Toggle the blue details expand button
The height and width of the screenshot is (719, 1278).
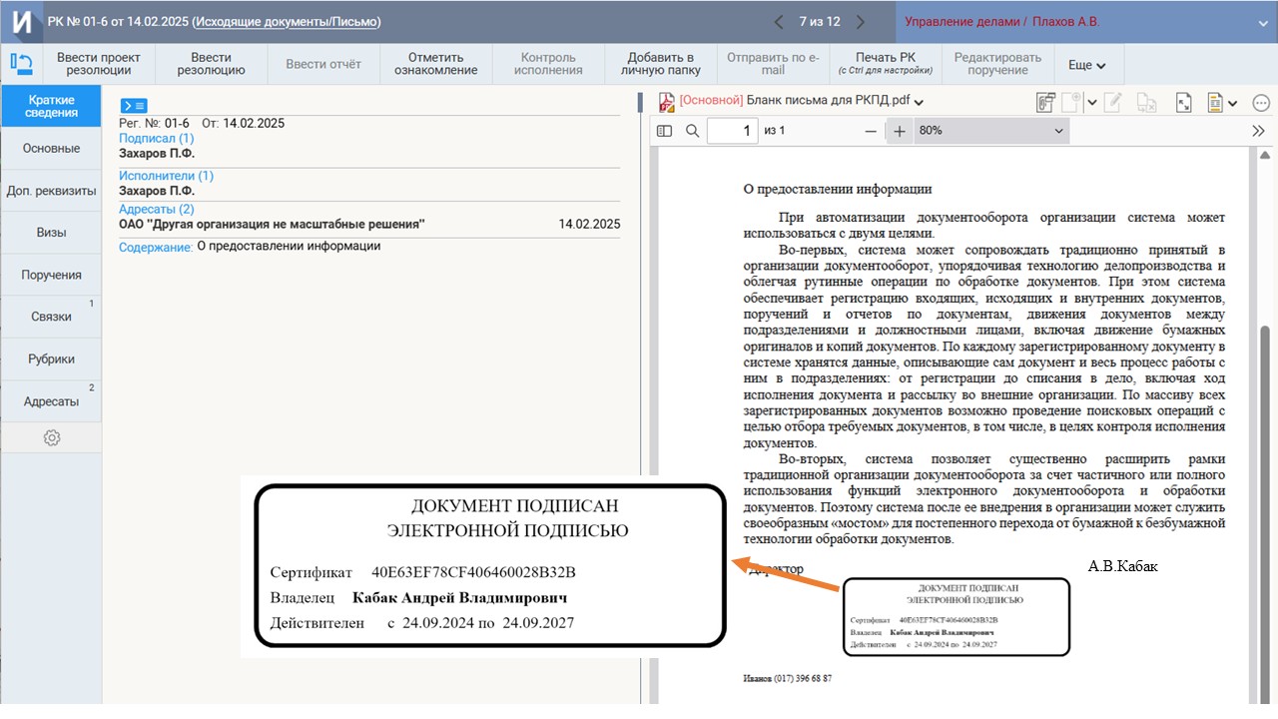pos(134,106)
